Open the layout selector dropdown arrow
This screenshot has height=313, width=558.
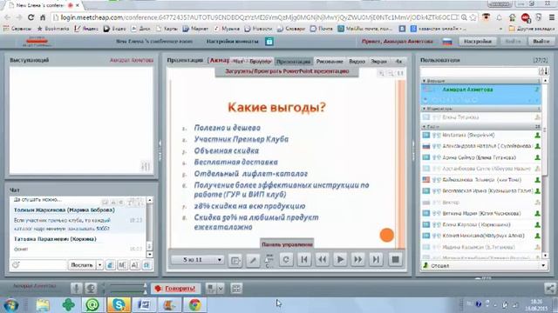pyautogui.click(x=221, y=289)
